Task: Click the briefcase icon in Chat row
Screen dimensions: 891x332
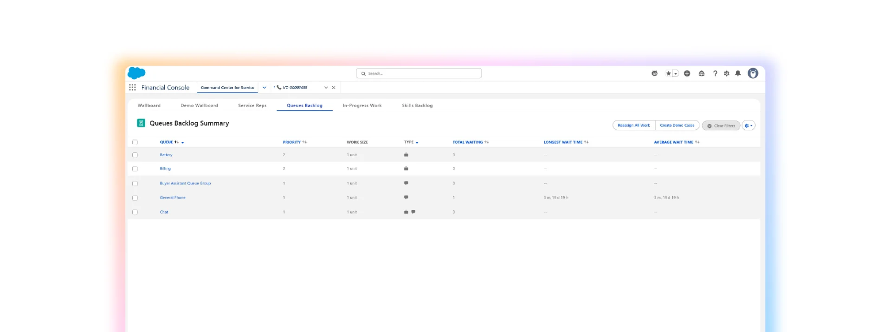Action: click(x=406, y=212)
